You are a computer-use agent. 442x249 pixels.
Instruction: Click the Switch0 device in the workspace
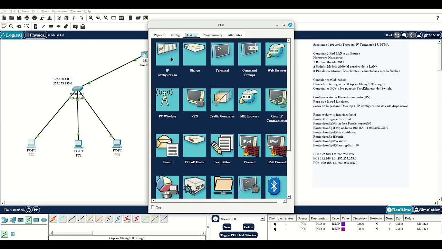(77, 89)
